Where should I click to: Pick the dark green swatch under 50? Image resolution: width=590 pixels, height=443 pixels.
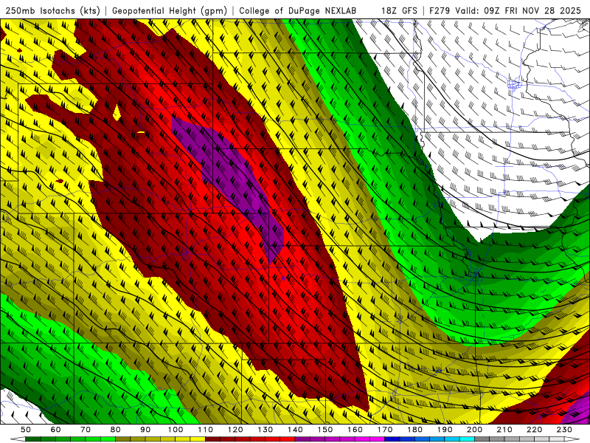point(33,439)
